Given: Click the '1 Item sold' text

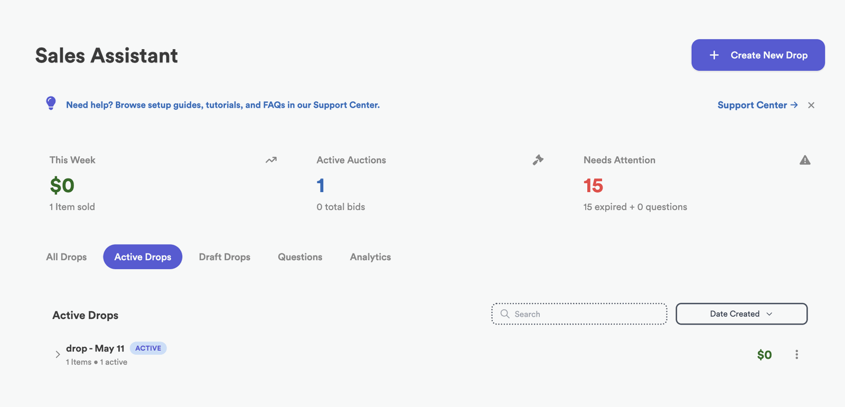Looking at the screenshot, I should click(x=72, y=207).
